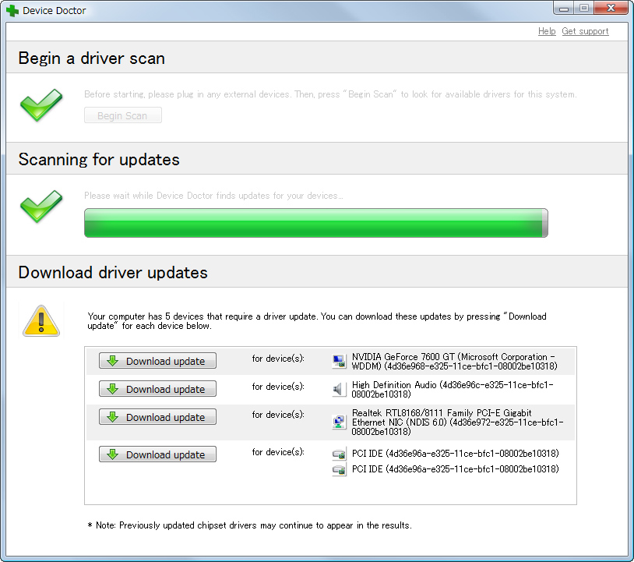Download update for PCI IDE devices

click(157, 454)
